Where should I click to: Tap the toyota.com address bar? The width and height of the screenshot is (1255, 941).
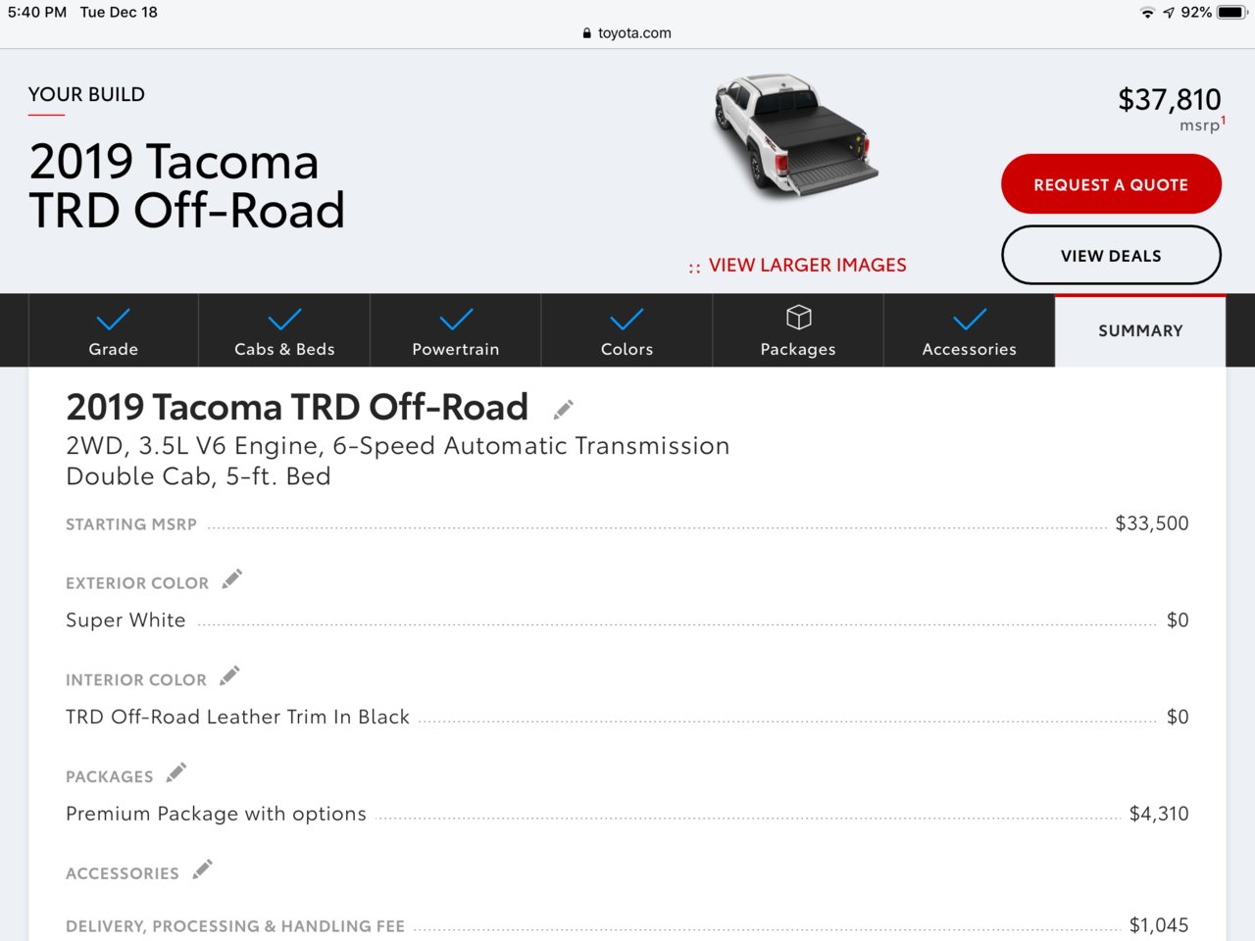click(x=627, y=33)
